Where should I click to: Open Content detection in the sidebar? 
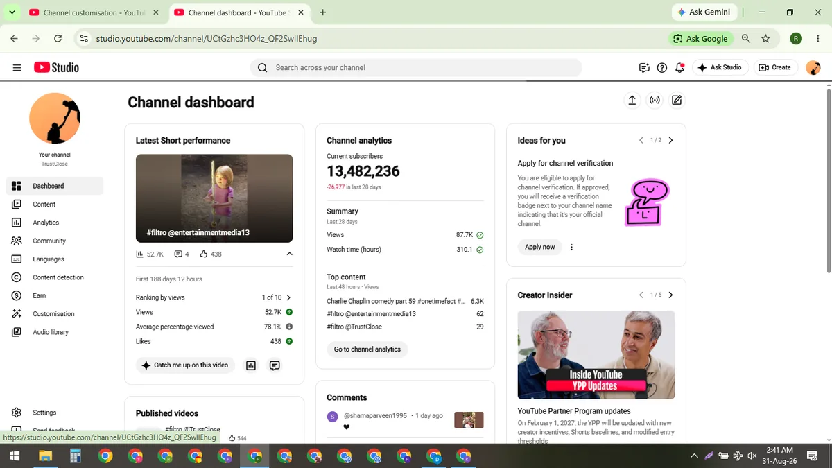pos(55,277)
